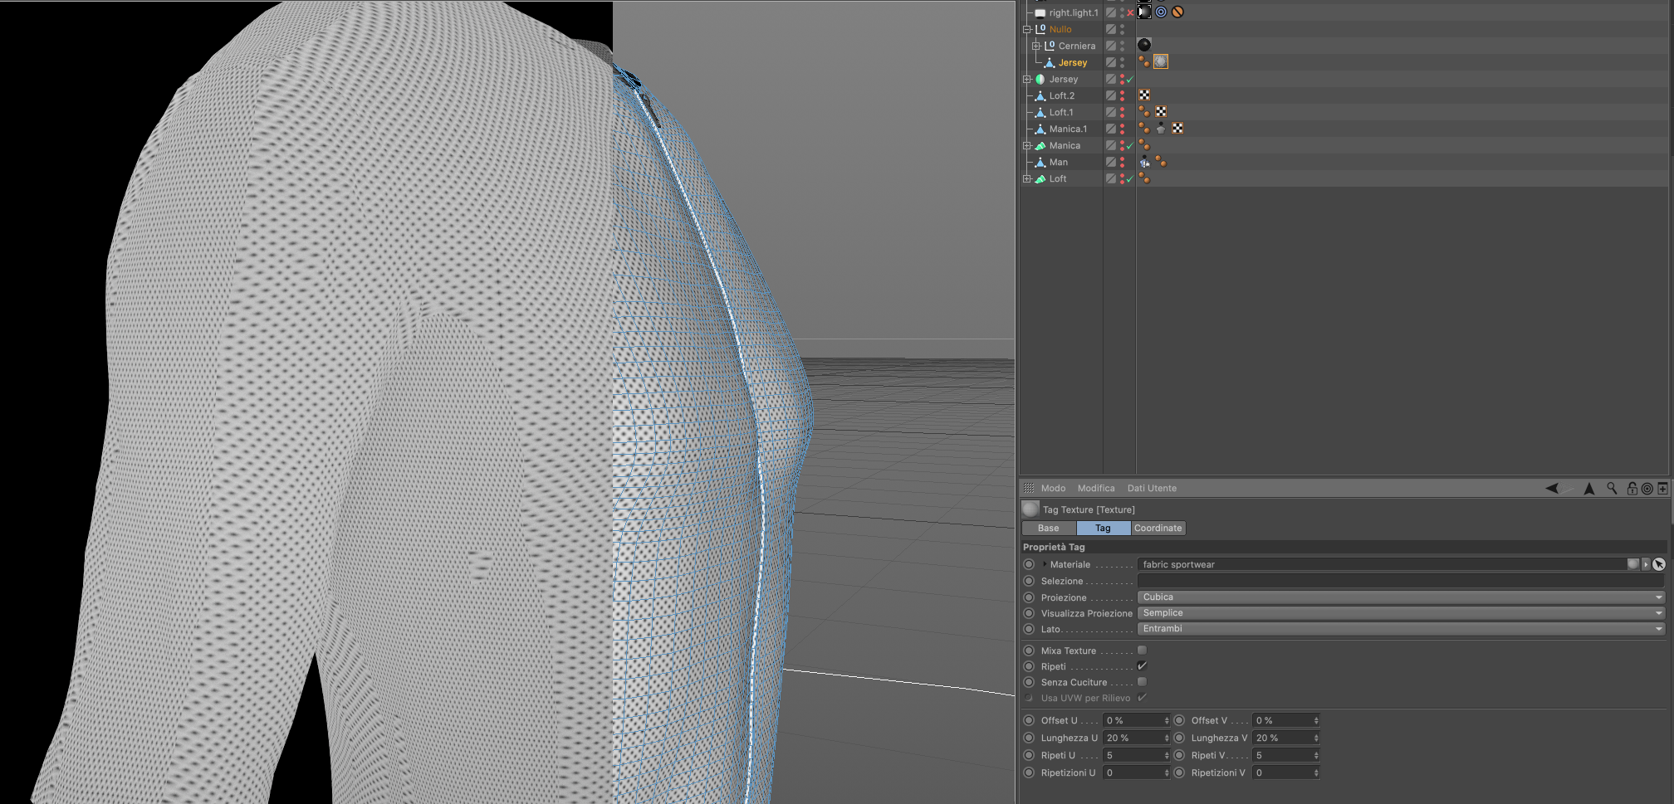
Task: Click the material preview sphere in Materiale field
Action: 1633,564
